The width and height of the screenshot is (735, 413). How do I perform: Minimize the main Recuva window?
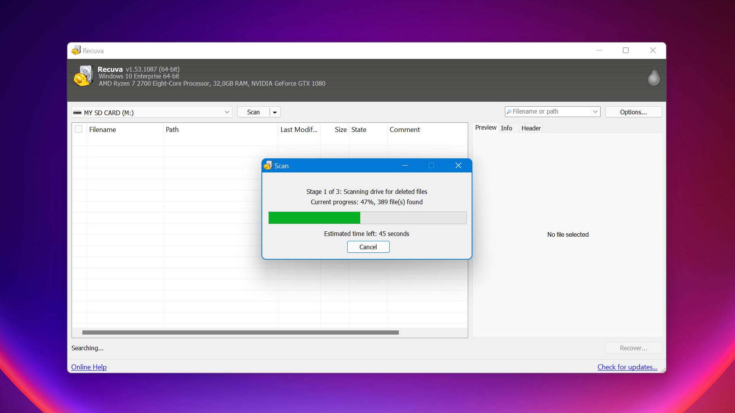pyautogui.click(x=599, y=50)
